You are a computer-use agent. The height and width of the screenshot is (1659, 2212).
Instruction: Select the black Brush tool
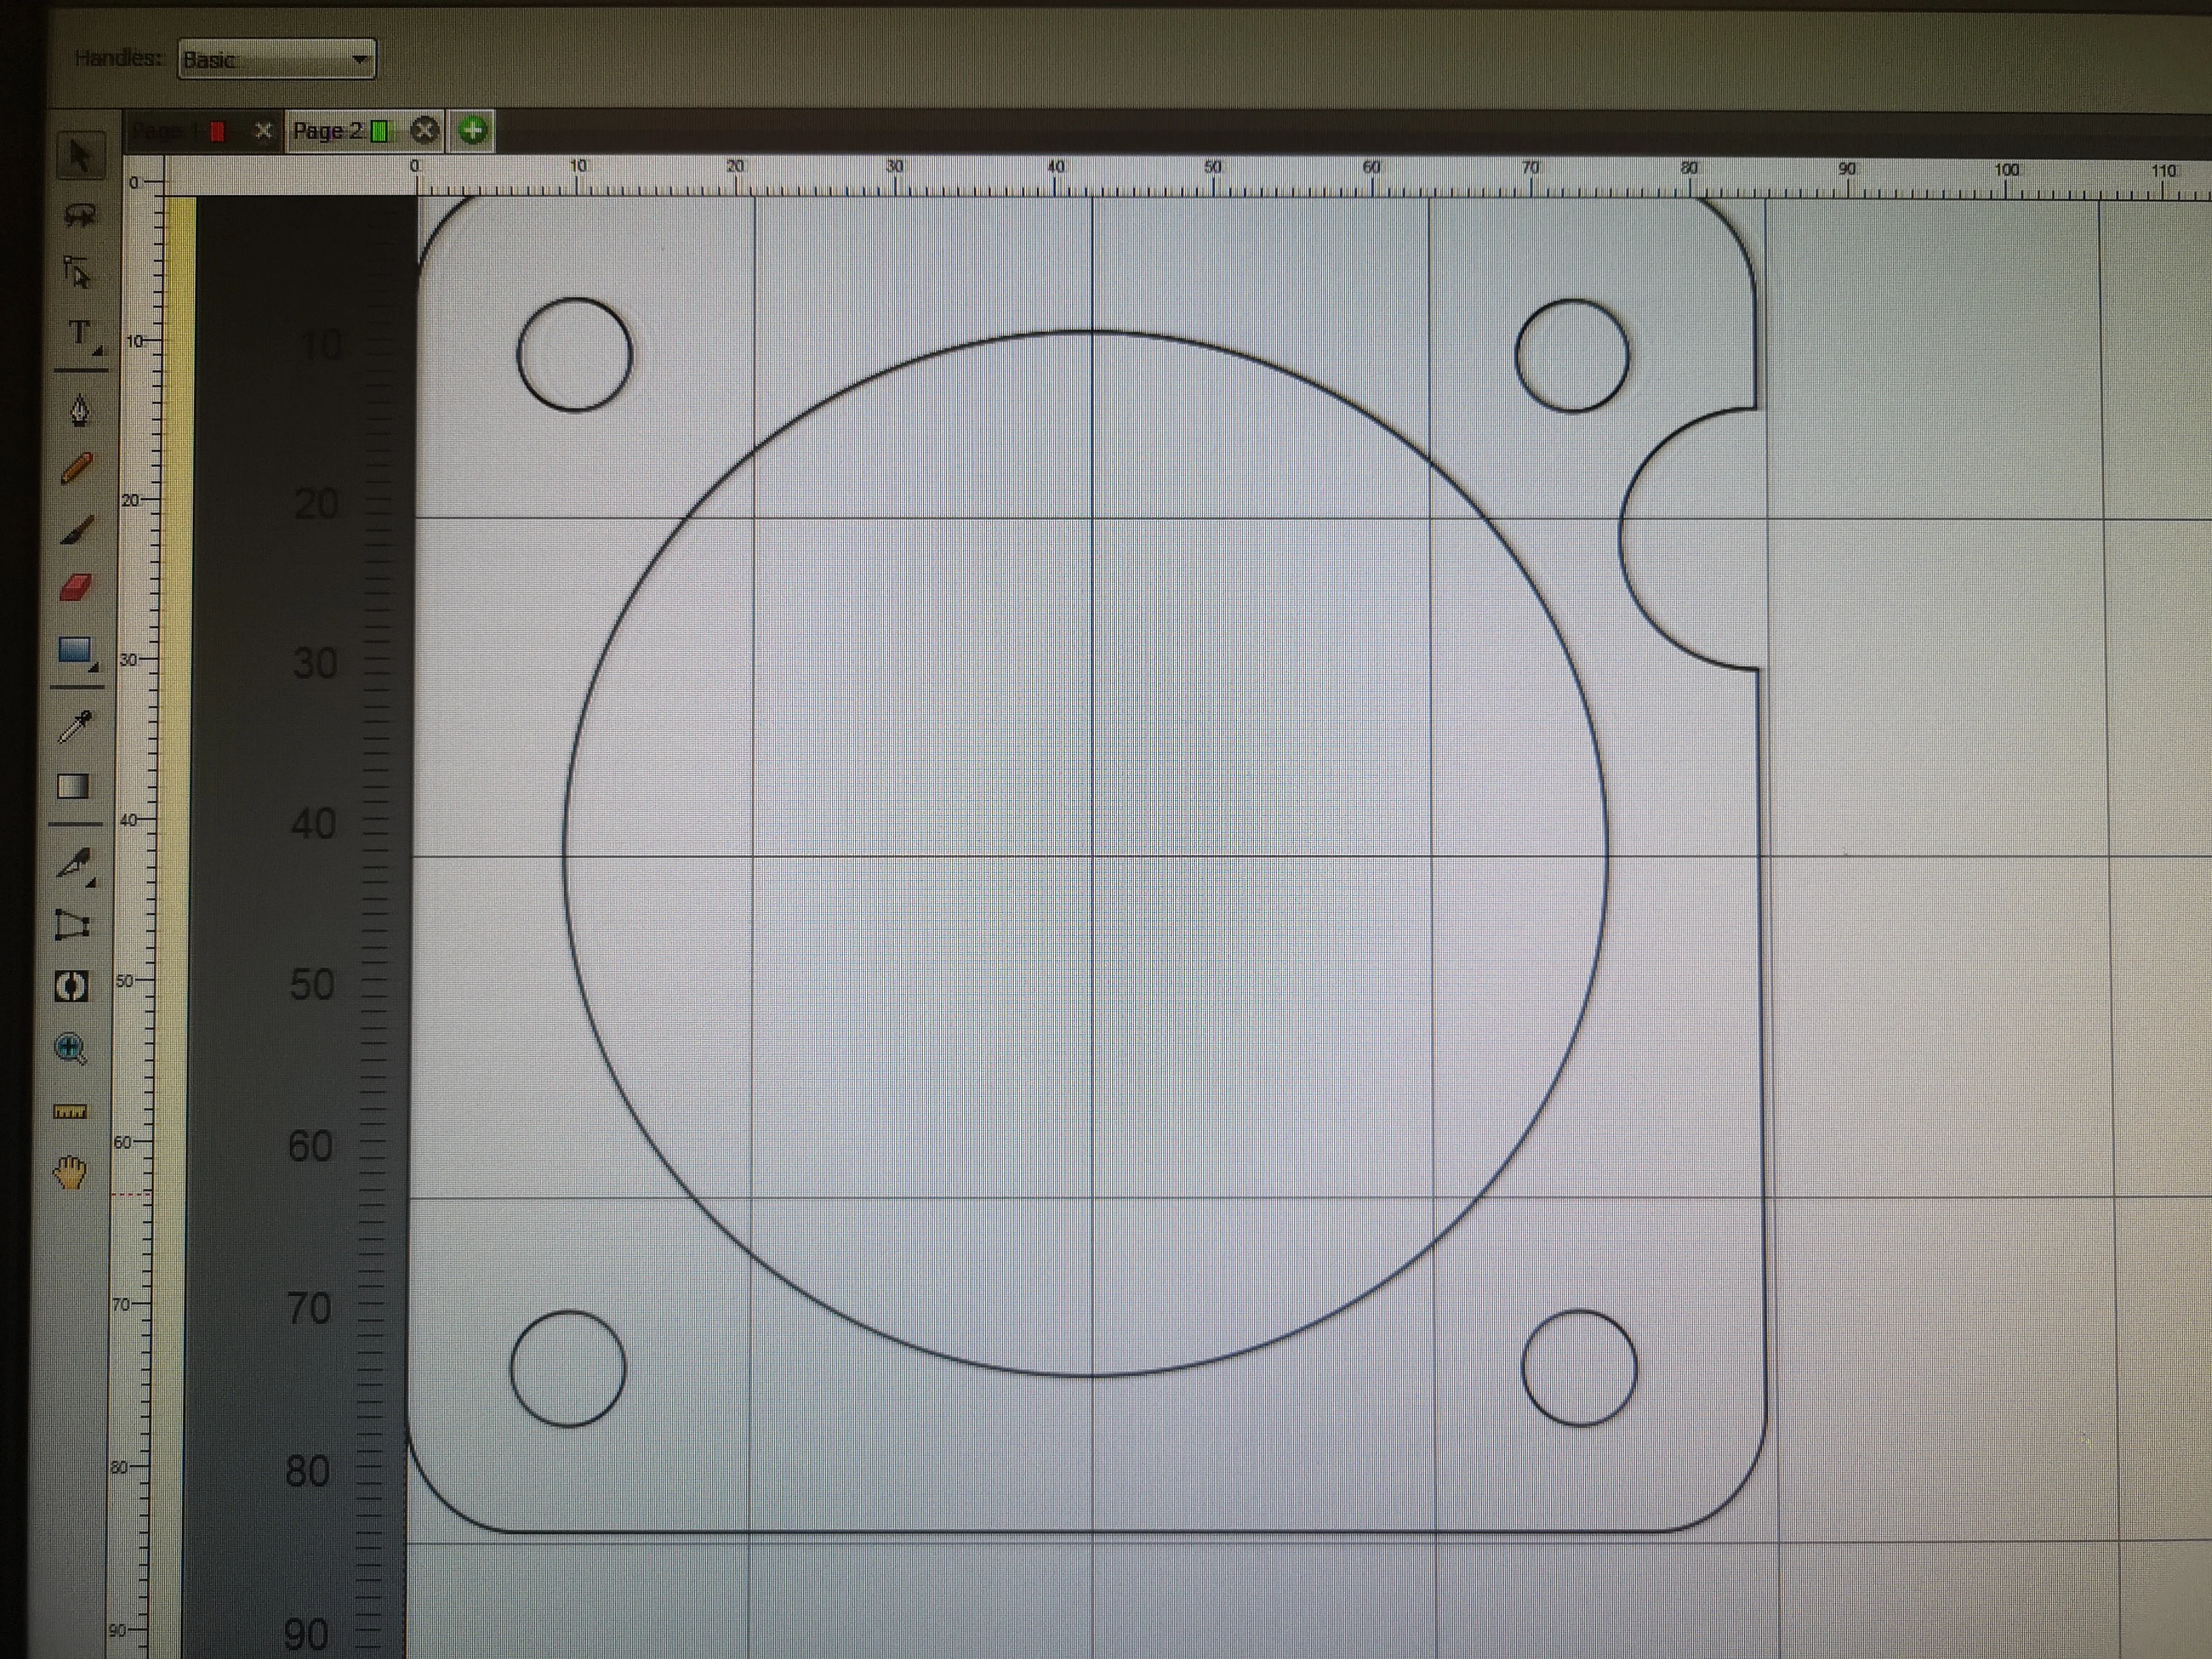click(x=77, y=529)
